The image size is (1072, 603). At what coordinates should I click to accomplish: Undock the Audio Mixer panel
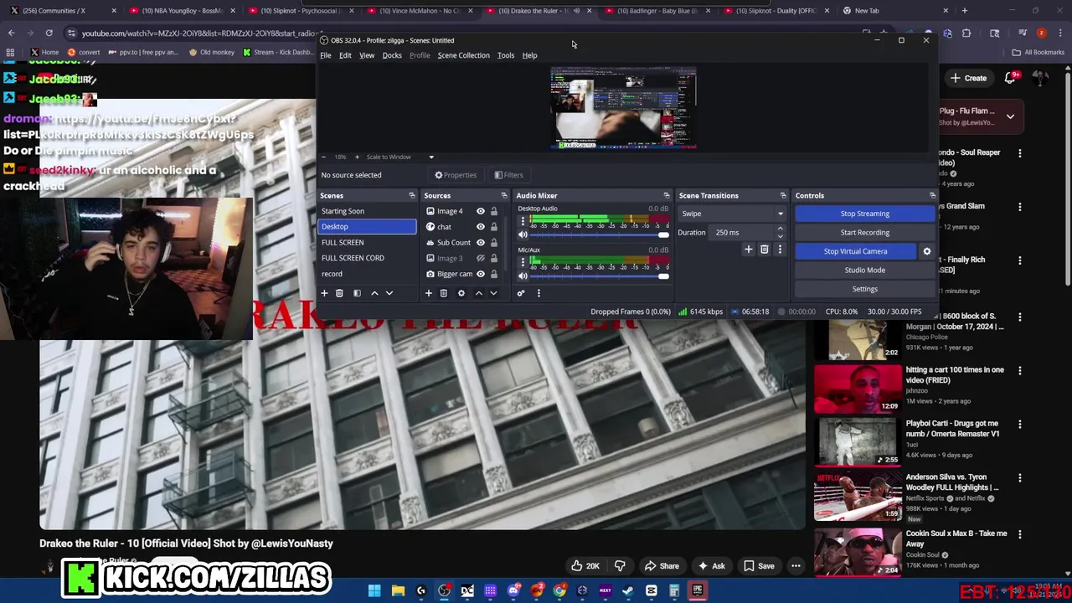click(667, 196)
